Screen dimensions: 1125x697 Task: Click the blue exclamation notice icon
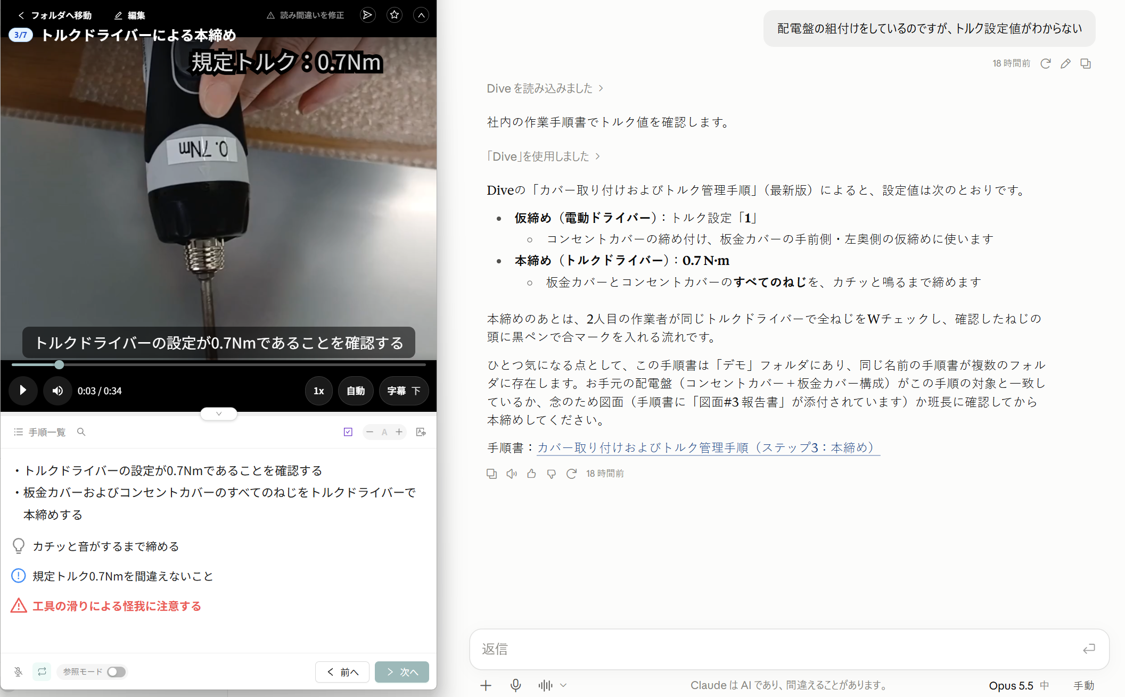(19, 576)
